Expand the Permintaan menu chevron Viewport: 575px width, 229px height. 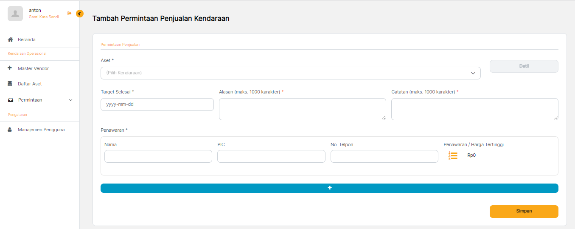click(71, 100)
